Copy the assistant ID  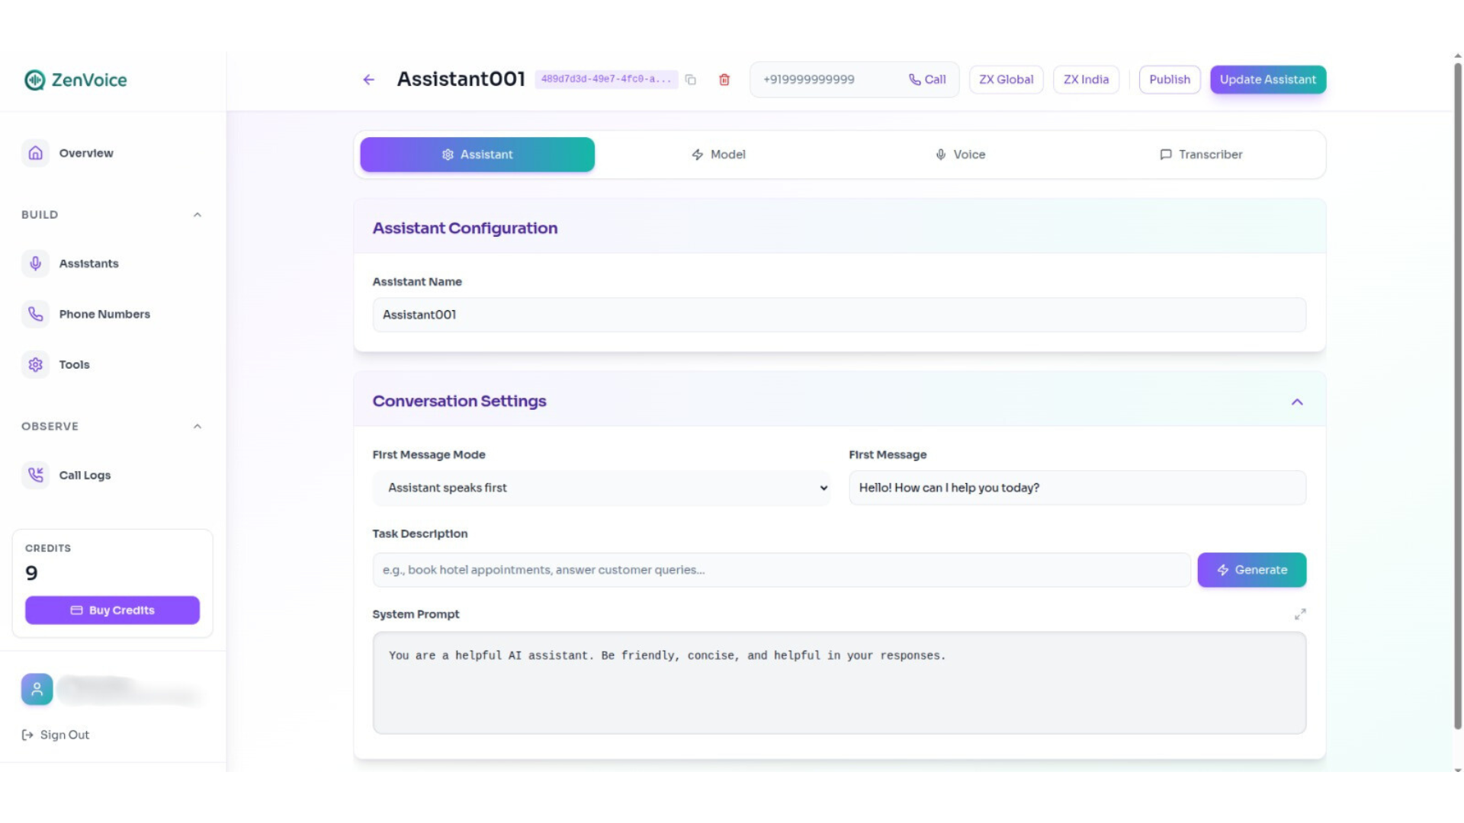point(691,79)
